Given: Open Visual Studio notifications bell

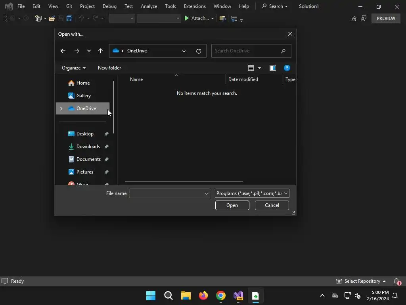Looking at the screenshot, I should click(x=396, y=281).
